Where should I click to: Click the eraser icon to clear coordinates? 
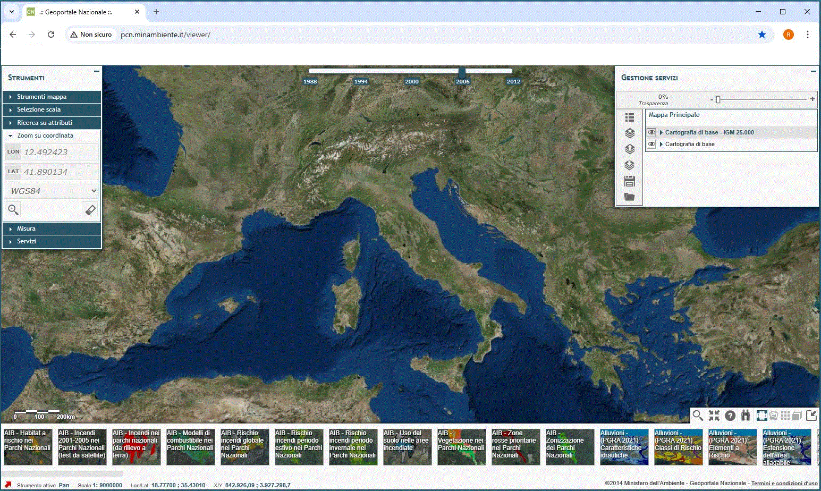[x=90, y=209]
